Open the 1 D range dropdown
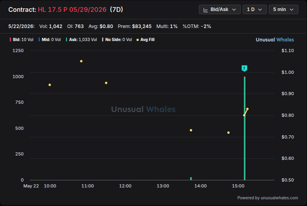This screenshot has width=307, height=206. tap(255, 9)
